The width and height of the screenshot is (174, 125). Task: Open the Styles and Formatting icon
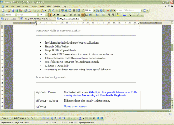pyautogui.click(x=3, y=15)
